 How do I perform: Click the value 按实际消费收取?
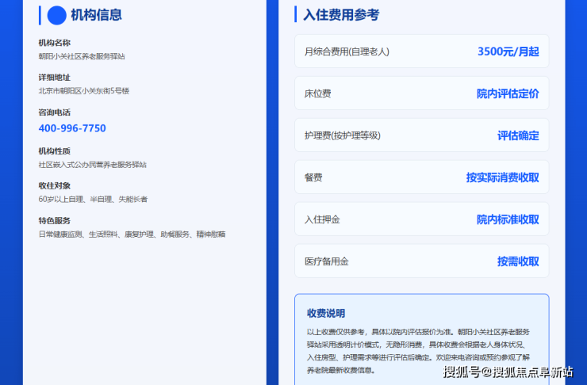tap(502, 177)
